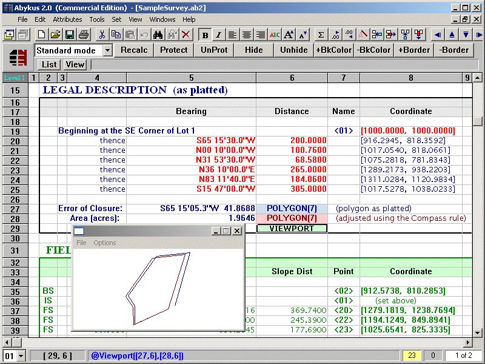Click the Unhide button
This screenshot has height=364, width=485.
point(294,50)
